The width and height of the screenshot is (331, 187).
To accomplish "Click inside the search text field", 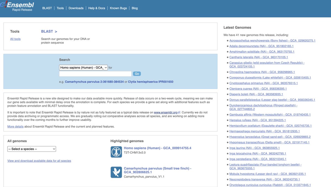I will 95,74.
